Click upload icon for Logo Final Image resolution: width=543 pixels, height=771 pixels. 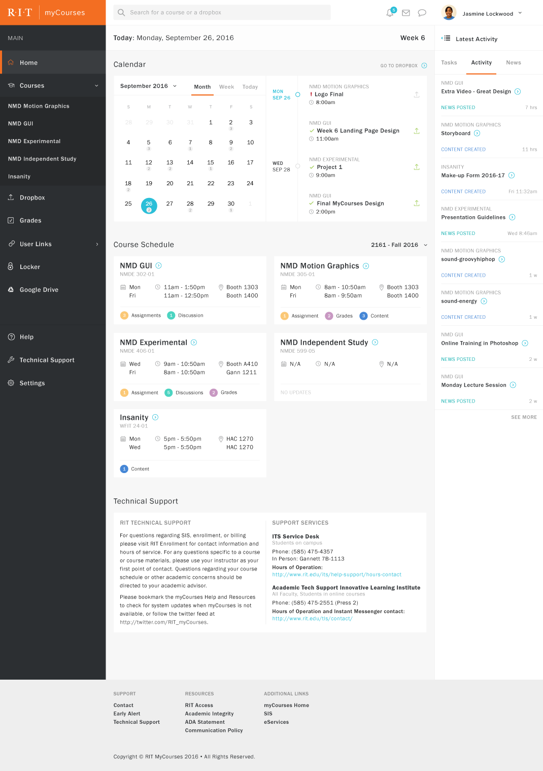417,94
